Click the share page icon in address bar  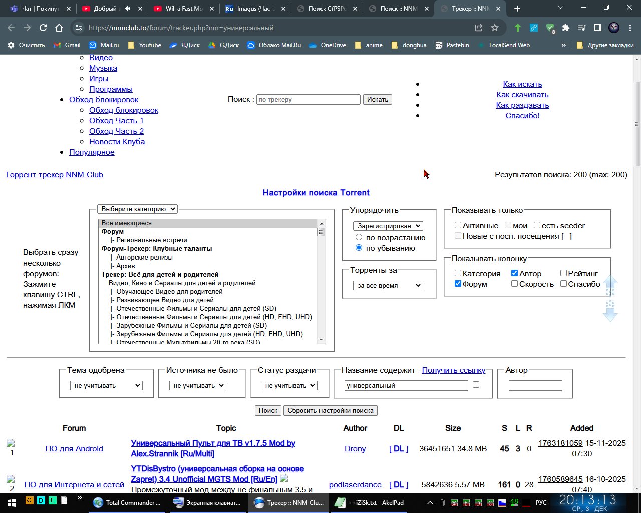pos(479,28)
